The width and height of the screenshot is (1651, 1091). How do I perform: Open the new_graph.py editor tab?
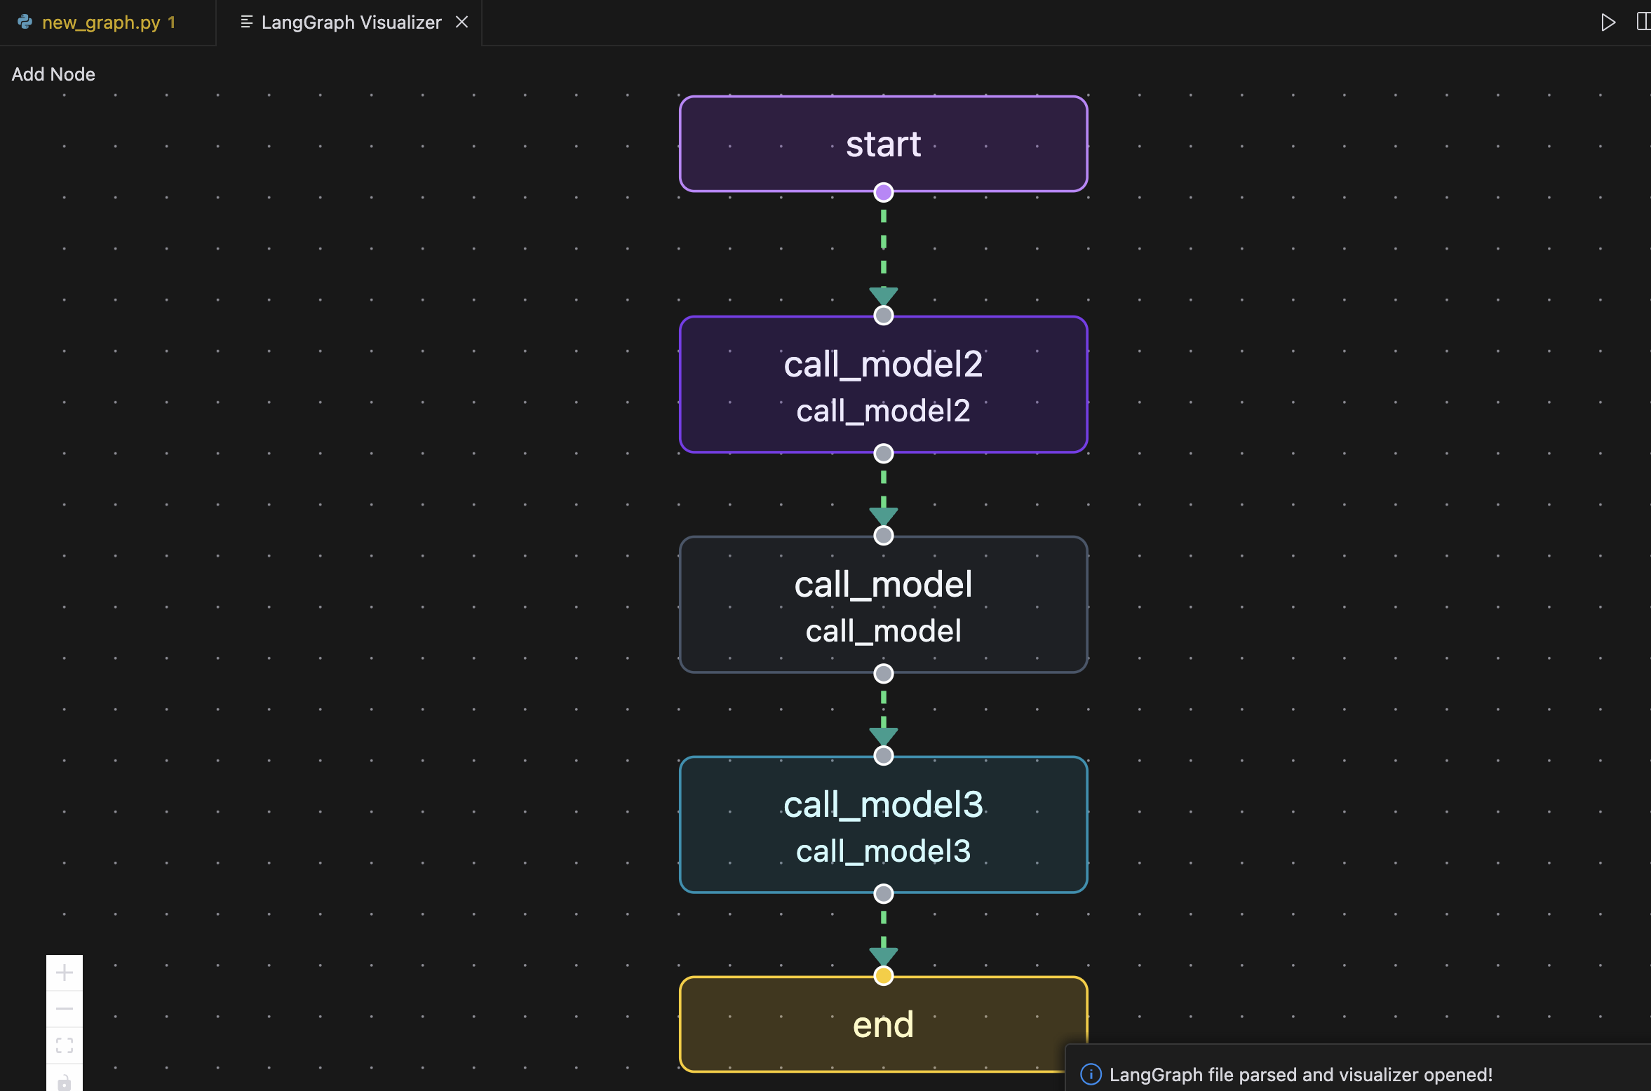pyautogui.click(x=107, y=22)
